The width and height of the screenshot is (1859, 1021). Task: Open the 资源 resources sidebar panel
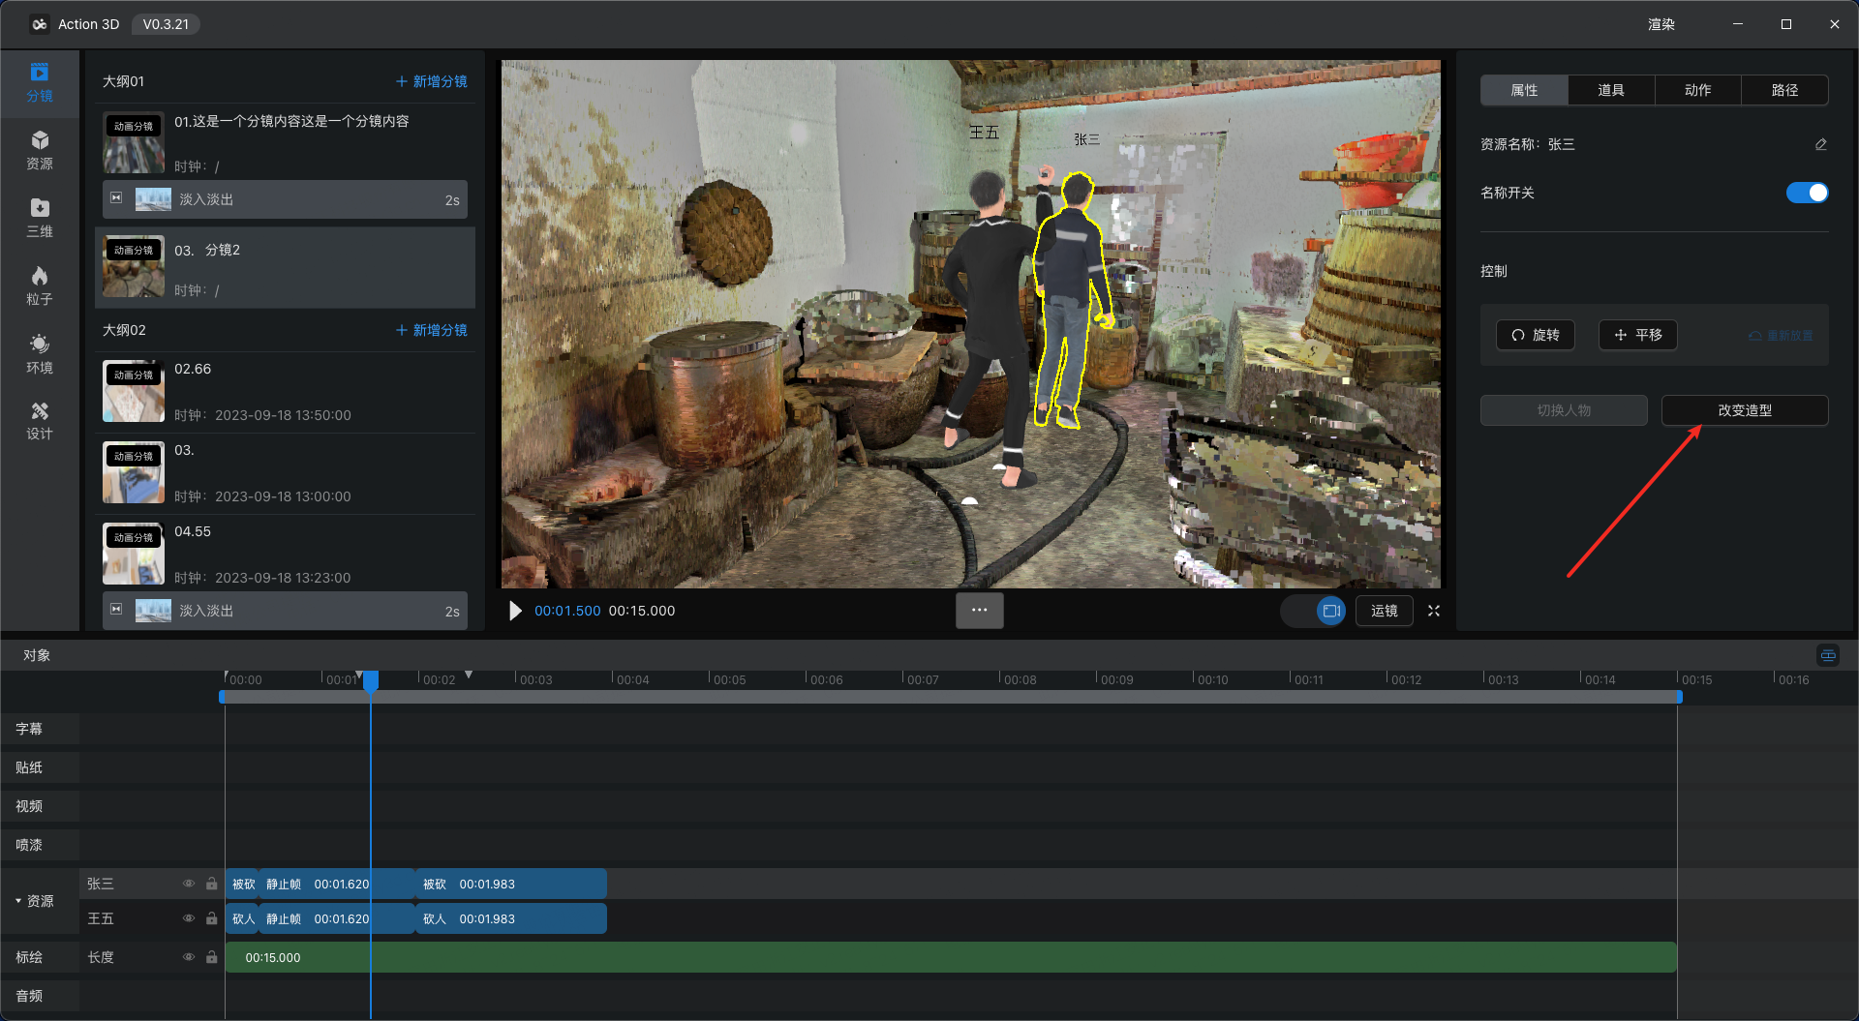coord(40,151)
